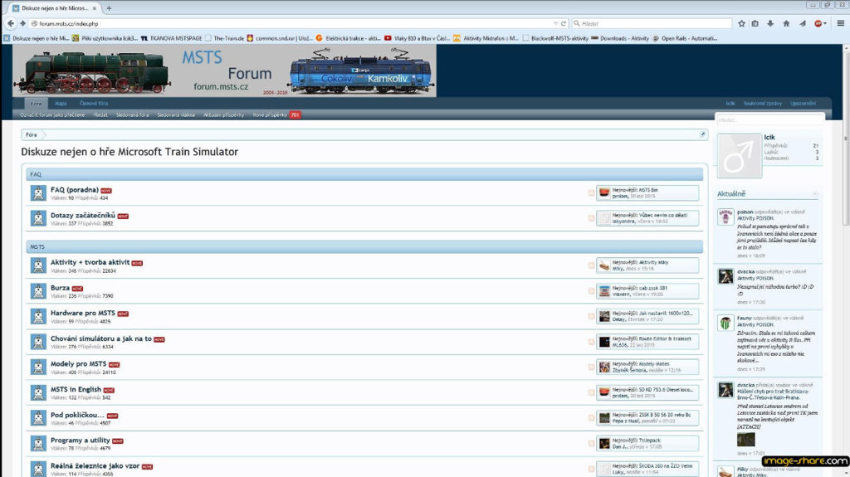850x477 pixels.
Task: Open the Firefox hamburger menu
Action: pyautogui.click(x=841, y=23)
